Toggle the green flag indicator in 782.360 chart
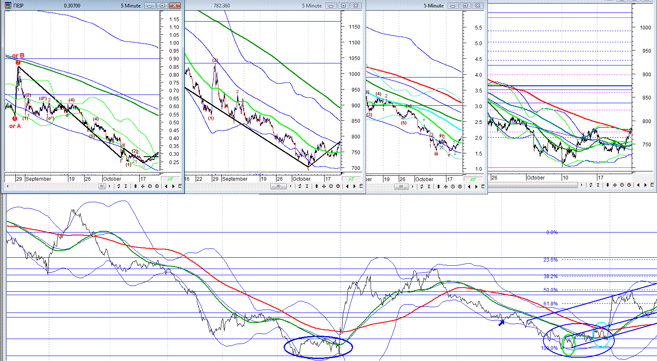Image resolution: width=657 pixels, height=361 pixels. (351, 179)
